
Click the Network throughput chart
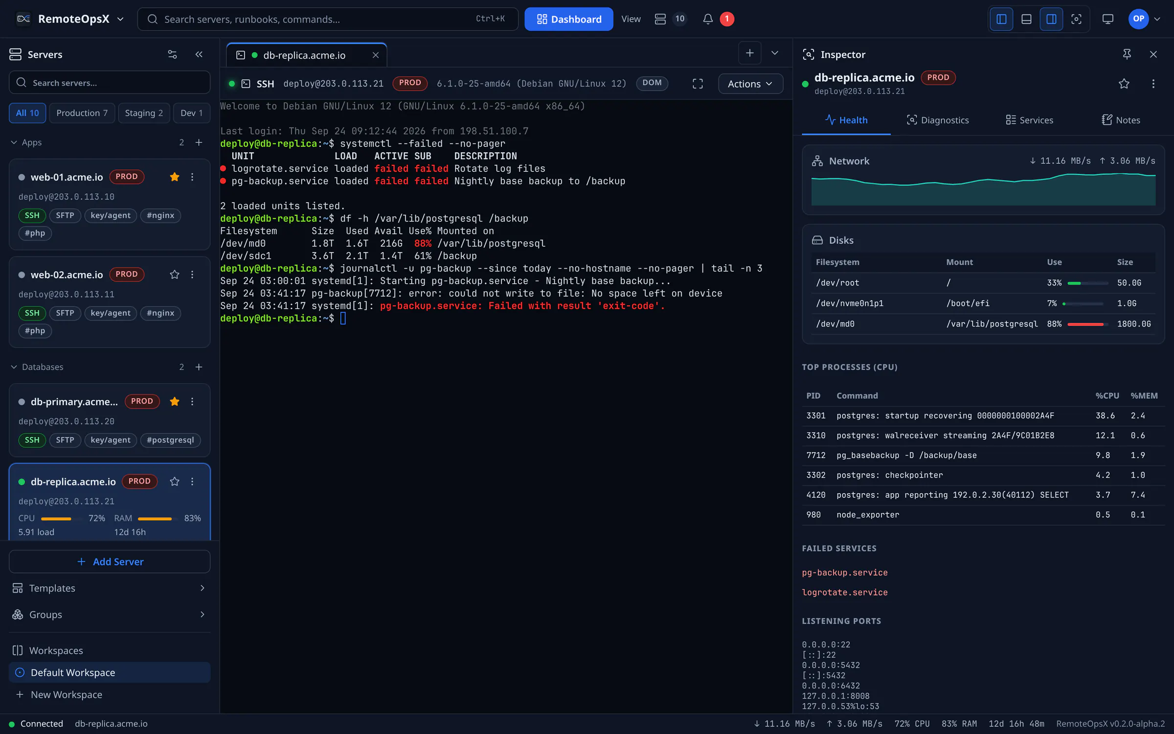983,189
